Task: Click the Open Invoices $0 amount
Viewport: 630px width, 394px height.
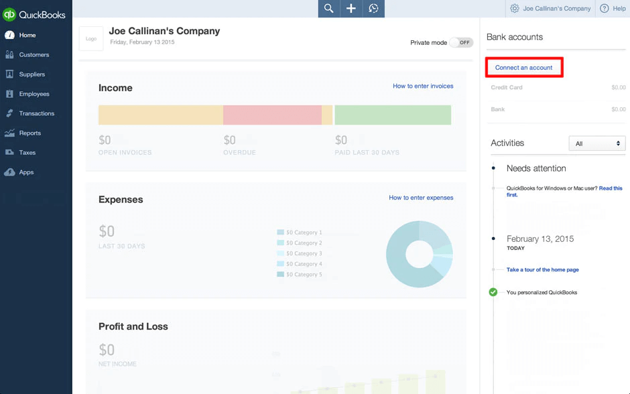Action: tap(105, 140)
